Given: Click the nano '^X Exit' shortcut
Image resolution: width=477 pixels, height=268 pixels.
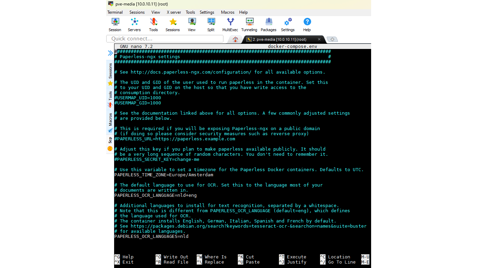Looking at the screenshot, I should tap(124, 262).
